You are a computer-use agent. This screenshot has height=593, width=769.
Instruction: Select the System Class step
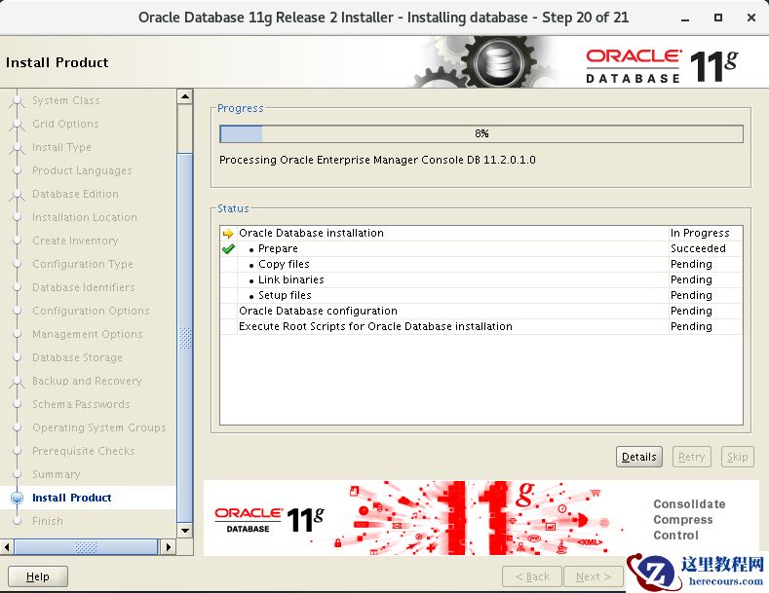[65, 100]
